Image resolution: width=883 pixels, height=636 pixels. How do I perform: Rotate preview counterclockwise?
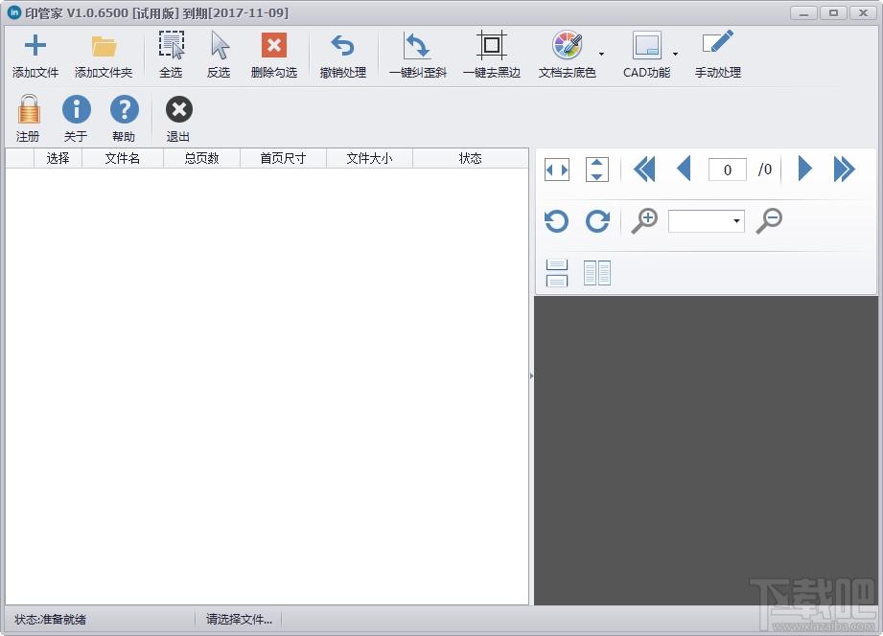pyautogui.click(x=556, y=220)
